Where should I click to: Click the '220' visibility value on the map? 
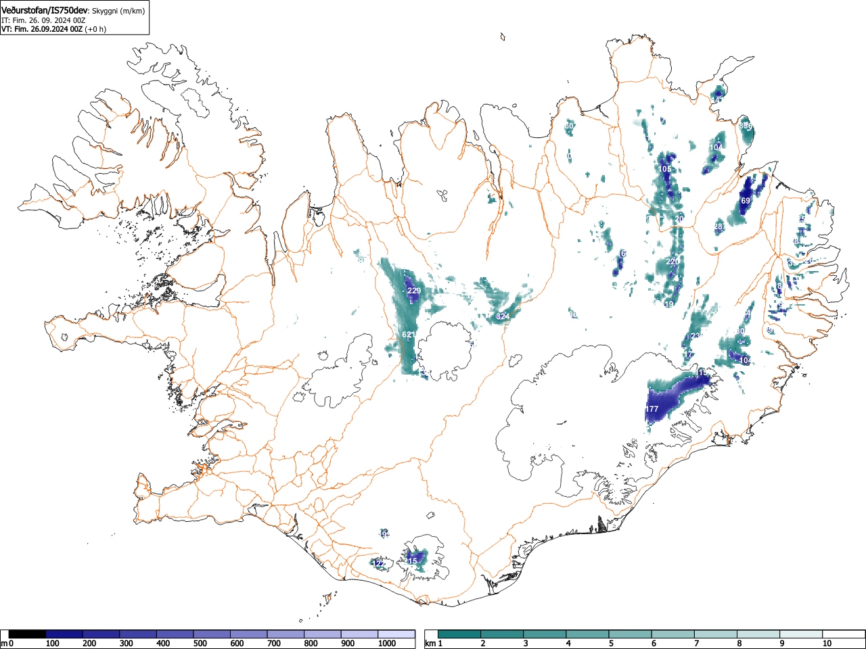click(673, 262)
